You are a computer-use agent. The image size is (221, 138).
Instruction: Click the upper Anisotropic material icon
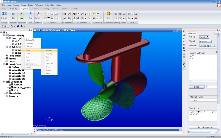click(22, 14)
